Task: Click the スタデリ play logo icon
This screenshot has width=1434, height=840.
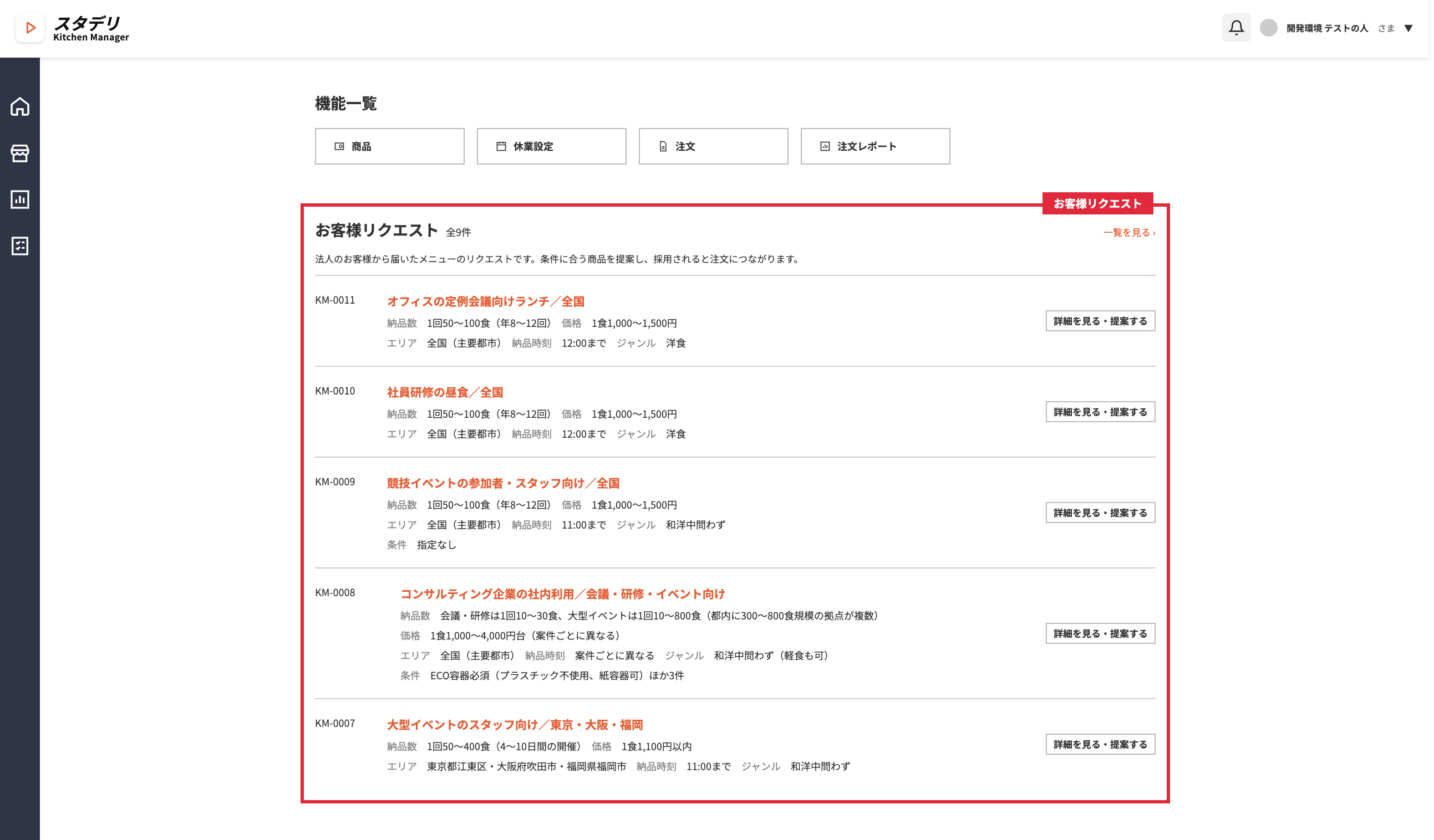Action: tap(30, 28)
